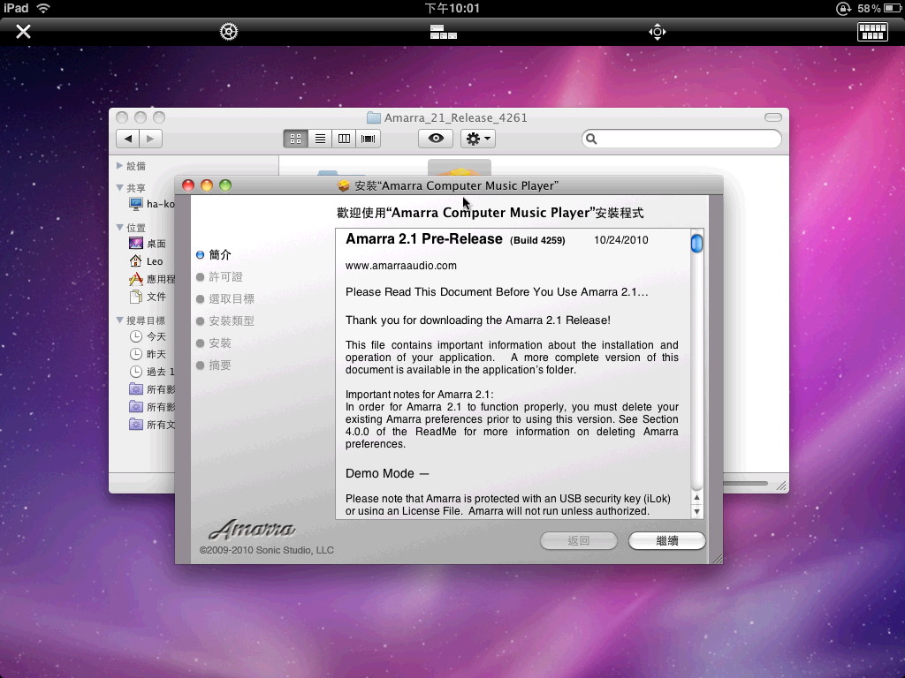Click the "Amarra 2.1 Pre-Release" heading
The image size is (905, 678).
point(423,238)
